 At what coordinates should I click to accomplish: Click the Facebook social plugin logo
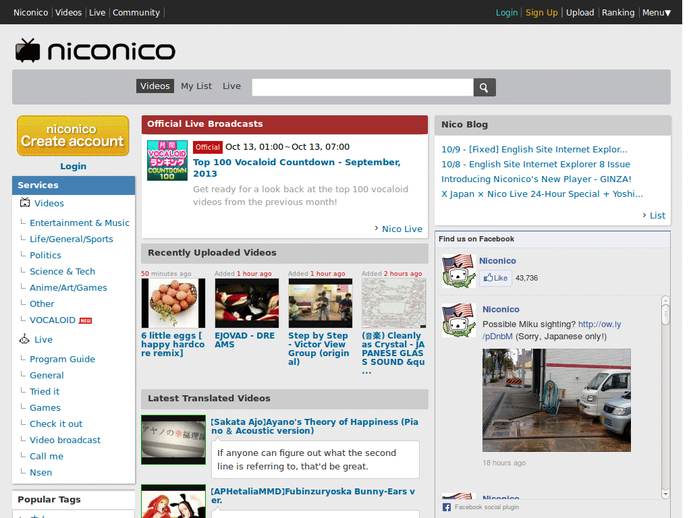[447, 507]
